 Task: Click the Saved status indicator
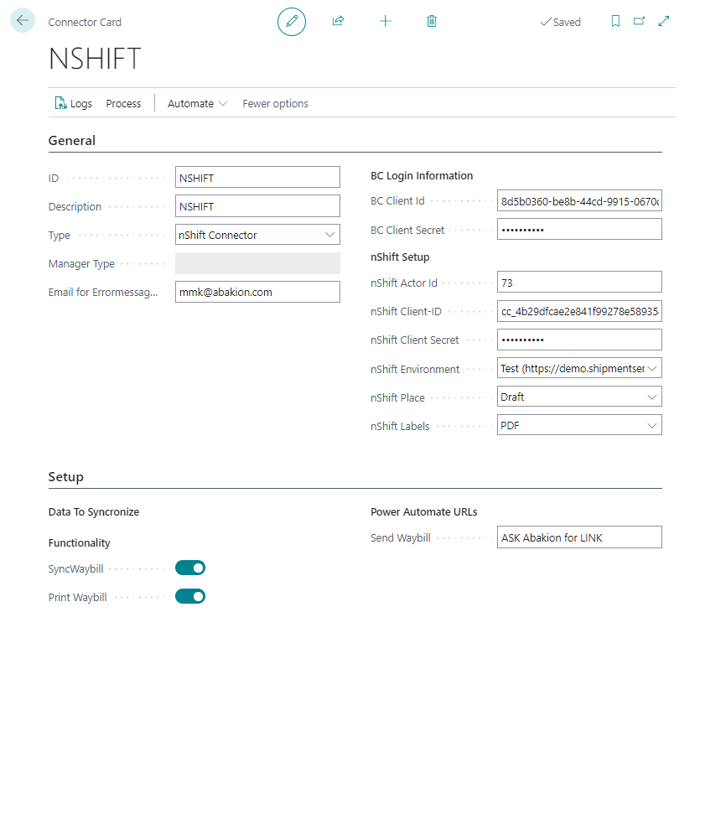tap(561, 22)
